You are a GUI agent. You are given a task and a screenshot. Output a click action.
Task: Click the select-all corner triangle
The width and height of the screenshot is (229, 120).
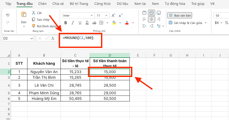tap(9, 55)
